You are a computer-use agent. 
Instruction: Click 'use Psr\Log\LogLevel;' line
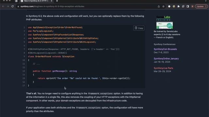(x=40, y=31)
